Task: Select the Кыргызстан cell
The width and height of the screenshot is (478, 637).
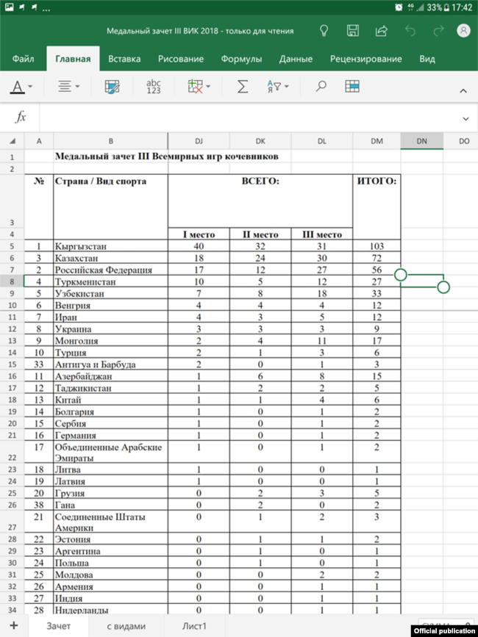Action: click(x=110, y=246)
